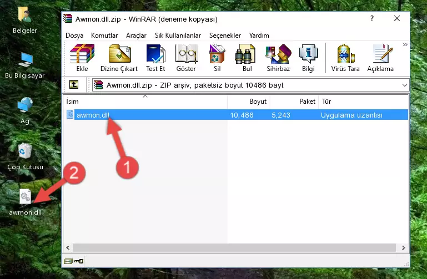Click the Ekle (Add) toolbar icon

pyautogui.click(x=82, y=58)
